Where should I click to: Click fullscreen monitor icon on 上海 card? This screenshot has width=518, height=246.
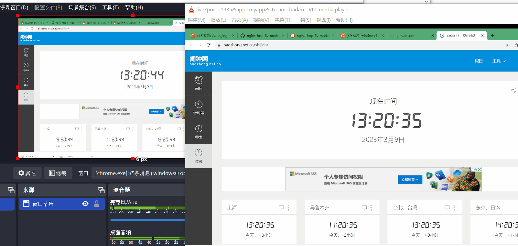pyautogui.click(x=281, y=208)
